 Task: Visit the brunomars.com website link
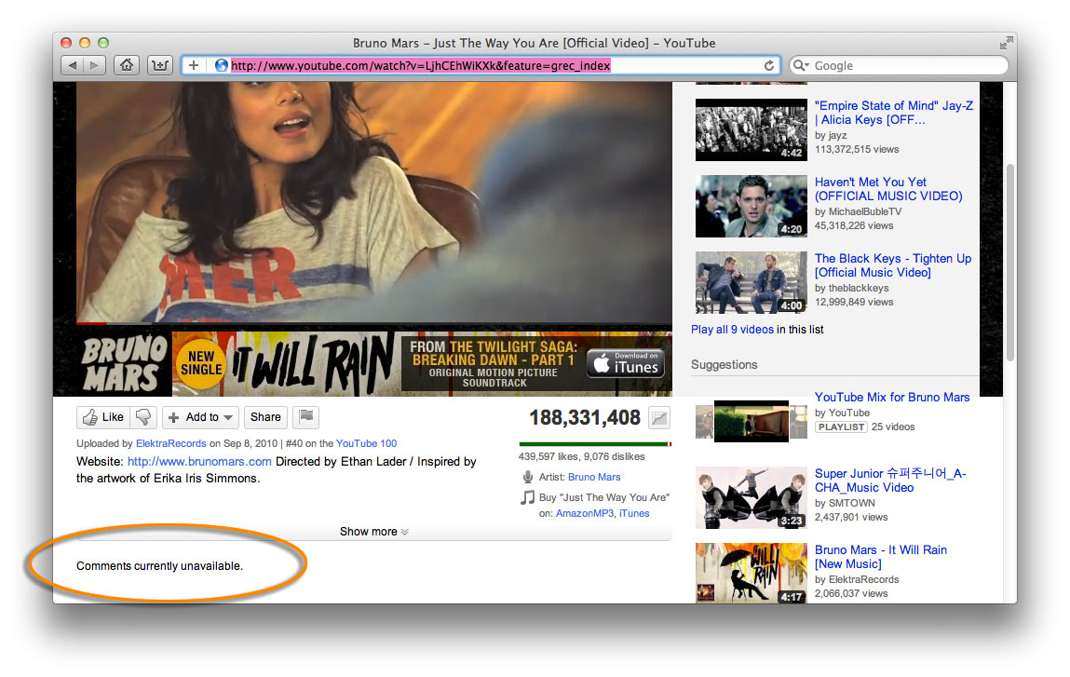tap(199, 461)
